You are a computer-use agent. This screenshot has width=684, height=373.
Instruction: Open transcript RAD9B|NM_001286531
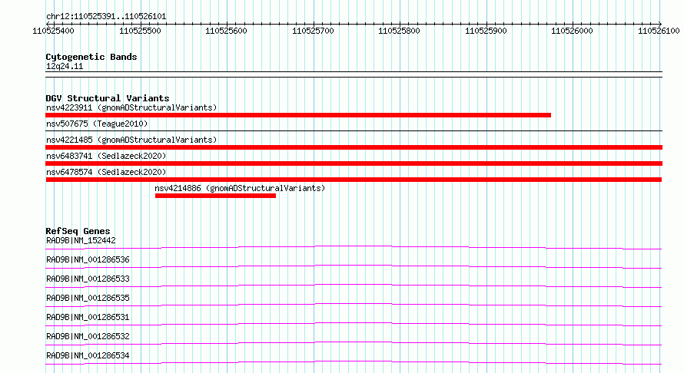pyautogui.click(x=88, y=317)
